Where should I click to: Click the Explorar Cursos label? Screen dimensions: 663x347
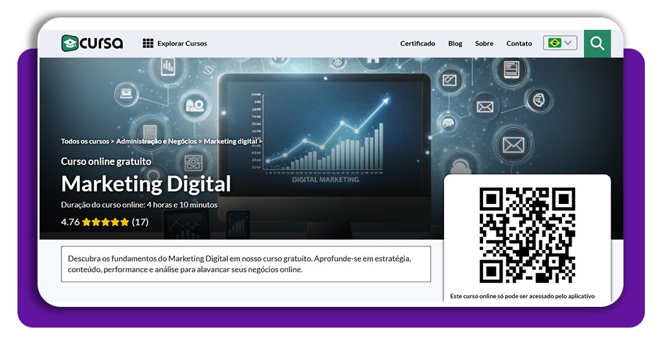pos(182,43)
